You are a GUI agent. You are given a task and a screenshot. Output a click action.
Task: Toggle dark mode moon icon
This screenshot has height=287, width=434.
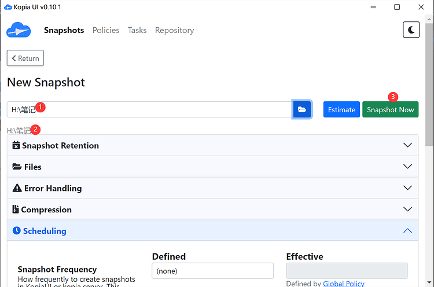(x=411, y=30)
